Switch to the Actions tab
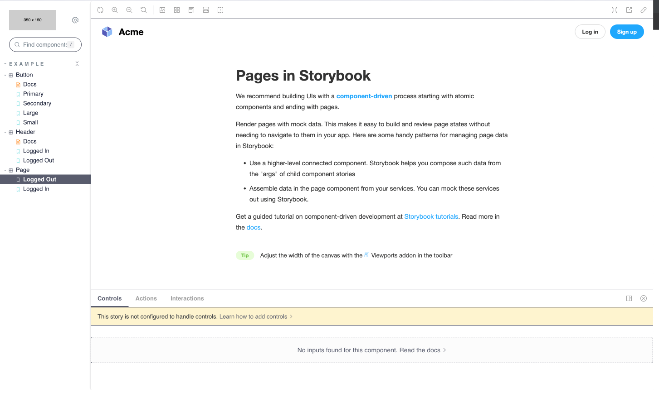Viewport: 659px width, 393px height. point(146,298)
